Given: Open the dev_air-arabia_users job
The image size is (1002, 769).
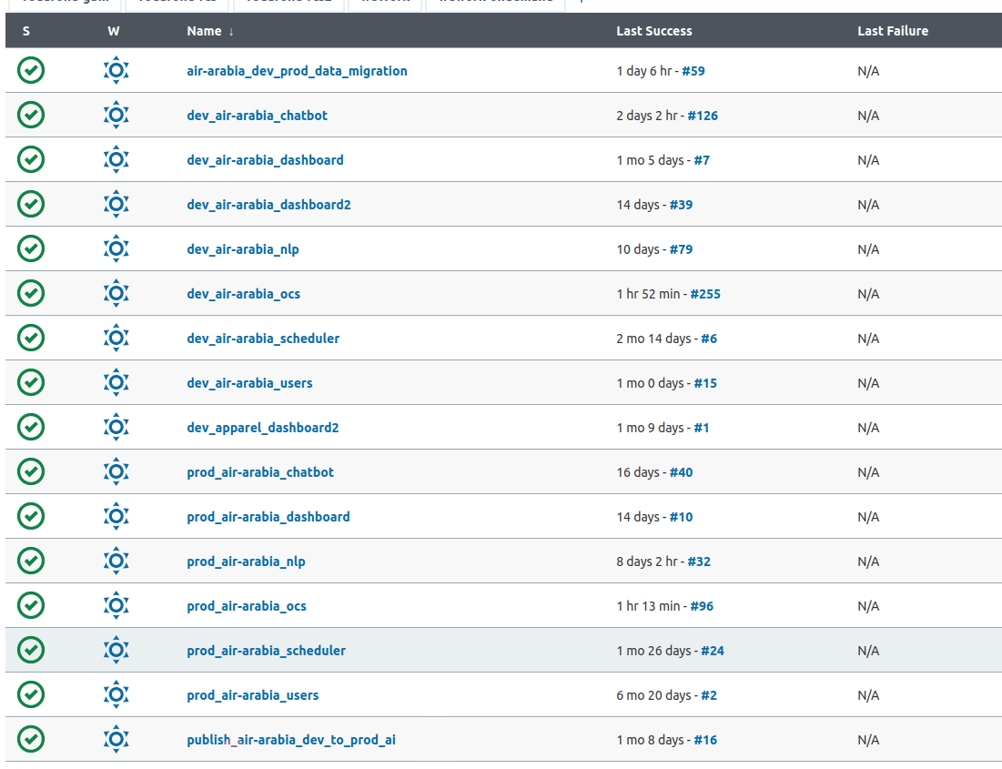Looking at the screenshot, I should click(x=249, y=383).
